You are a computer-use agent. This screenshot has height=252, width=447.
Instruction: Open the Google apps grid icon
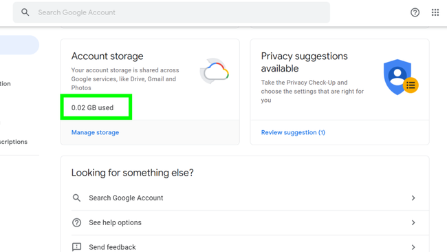[435, 12]
